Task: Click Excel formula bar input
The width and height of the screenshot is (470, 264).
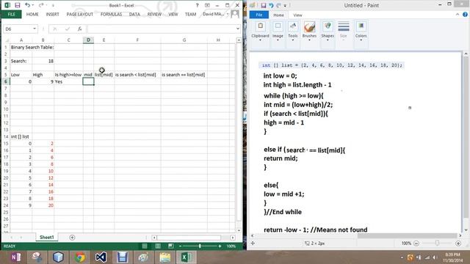Action: click(162, 29)
